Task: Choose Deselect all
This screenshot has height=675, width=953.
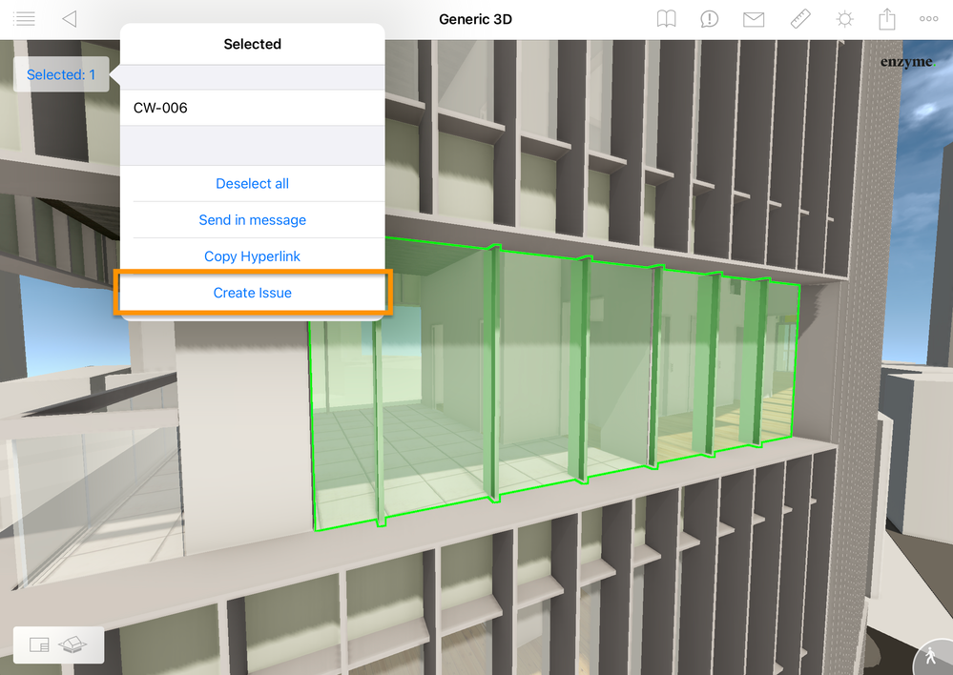Action: coord(252,183)
